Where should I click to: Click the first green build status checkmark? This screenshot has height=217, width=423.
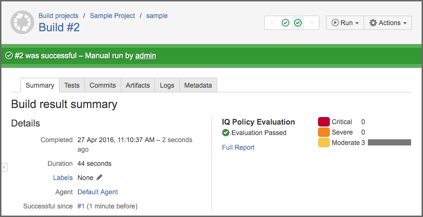[x=285, y=23]
